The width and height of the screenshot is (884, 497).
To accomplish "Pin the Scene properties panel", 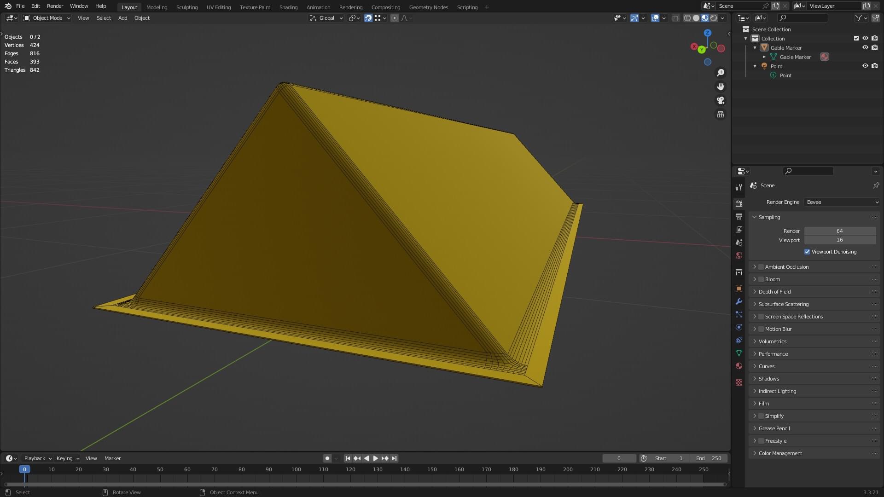I will (x=876, y=185).
